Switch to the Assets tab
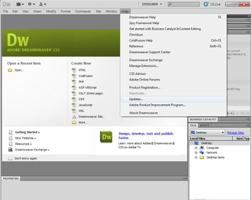 coord(204,125)
